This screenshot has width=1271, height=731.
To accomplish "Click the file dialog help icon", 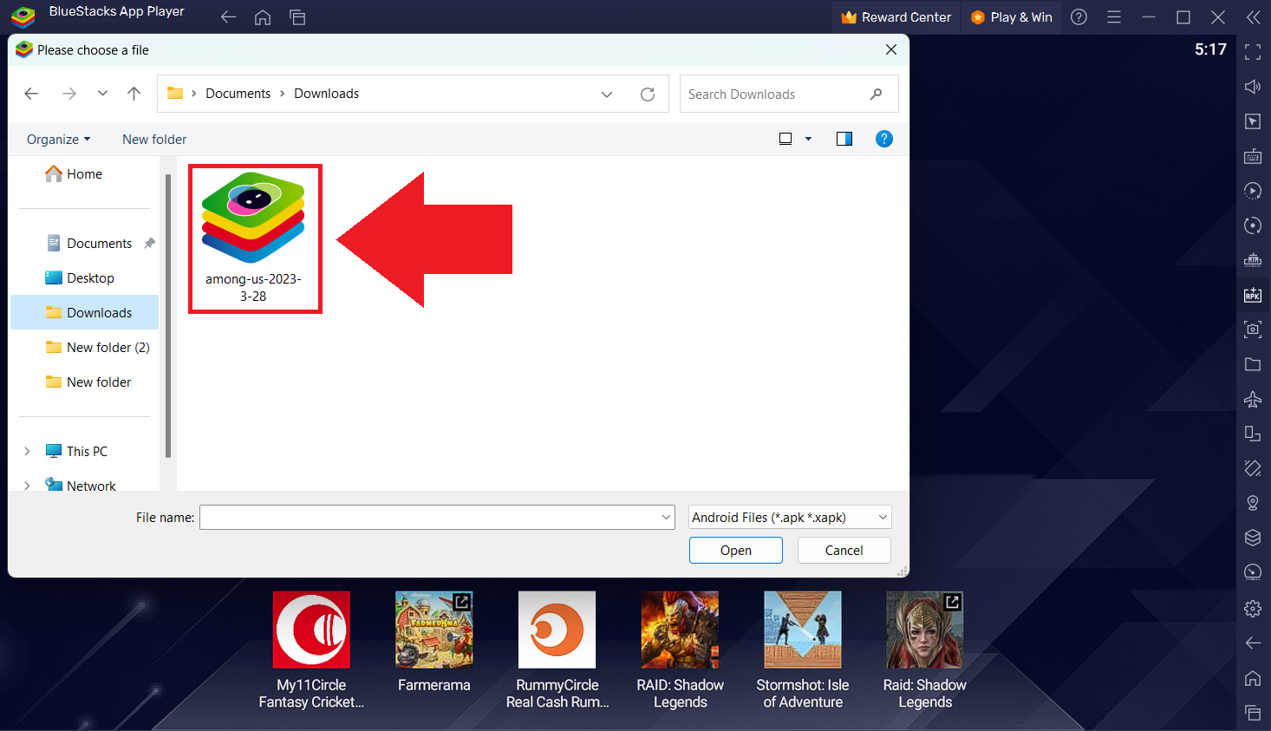I will [884, 139].
